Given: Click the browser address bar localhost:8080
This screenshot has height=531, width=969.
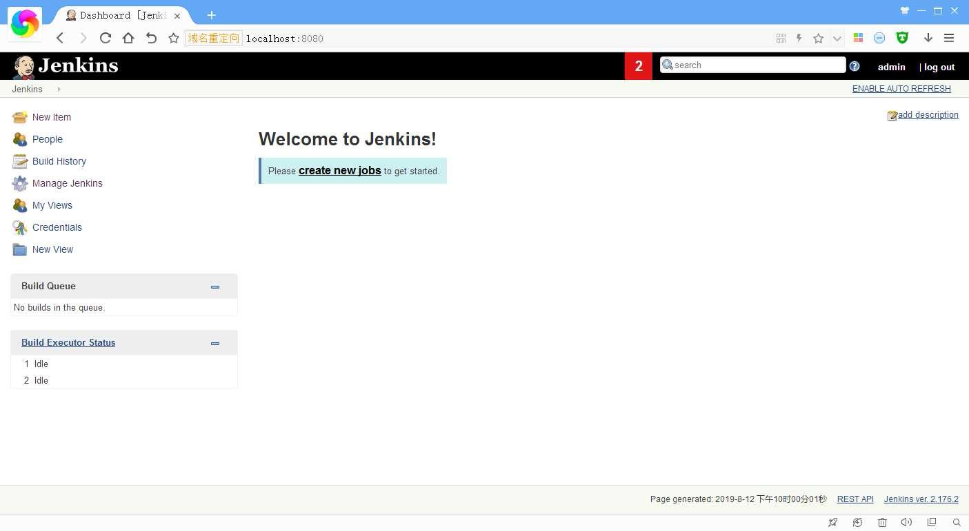Looking at the screenshot, I should pyautogui.click(x=285, y=39).
